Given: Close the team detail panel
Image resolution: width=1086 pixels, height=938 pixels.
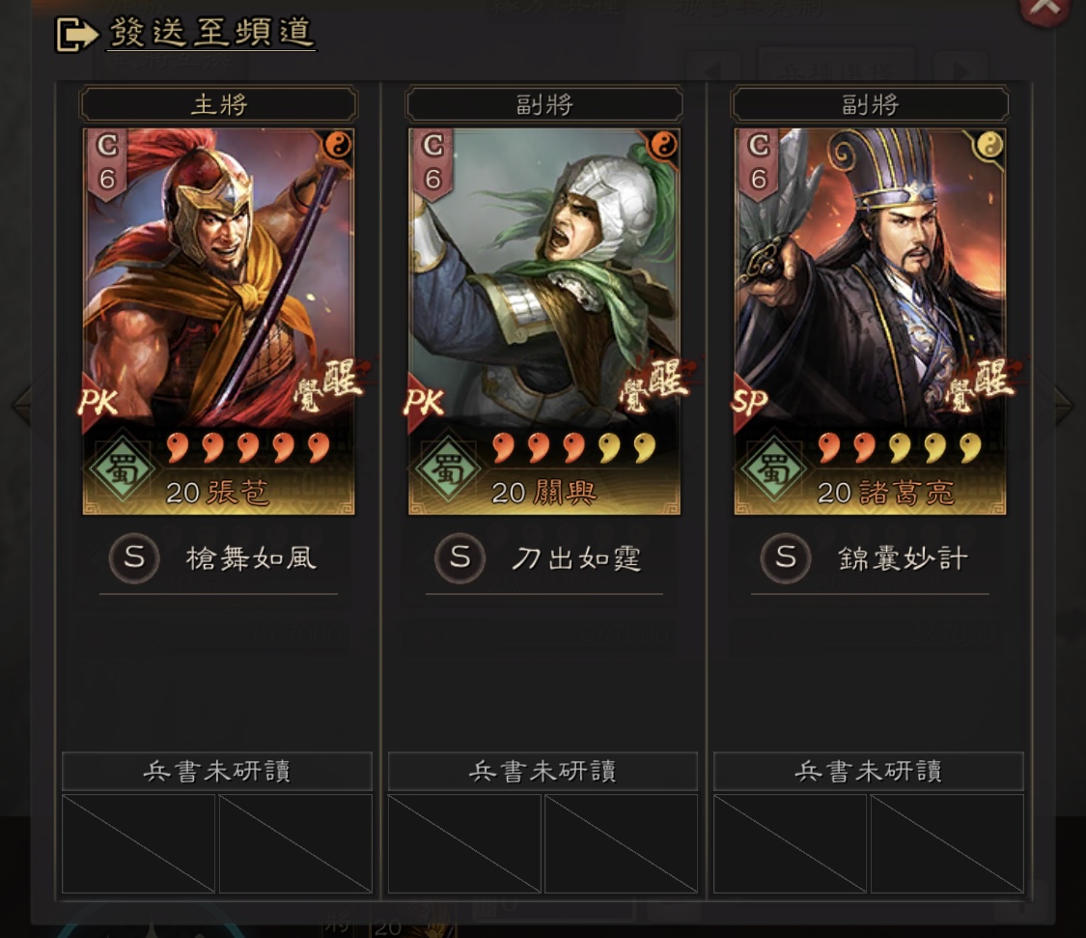Looking at the screenshot, I should point(1044,9).
